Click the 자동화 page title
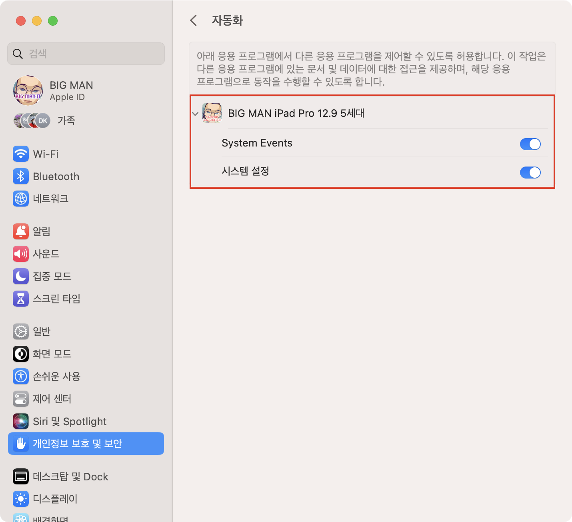 click(227, 20)
